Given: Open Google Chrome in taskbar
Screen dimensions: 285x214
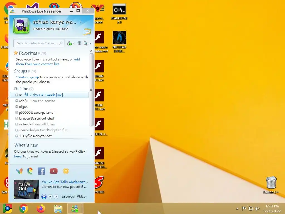Looking at the screenshot, I should [x=24, y=208].
